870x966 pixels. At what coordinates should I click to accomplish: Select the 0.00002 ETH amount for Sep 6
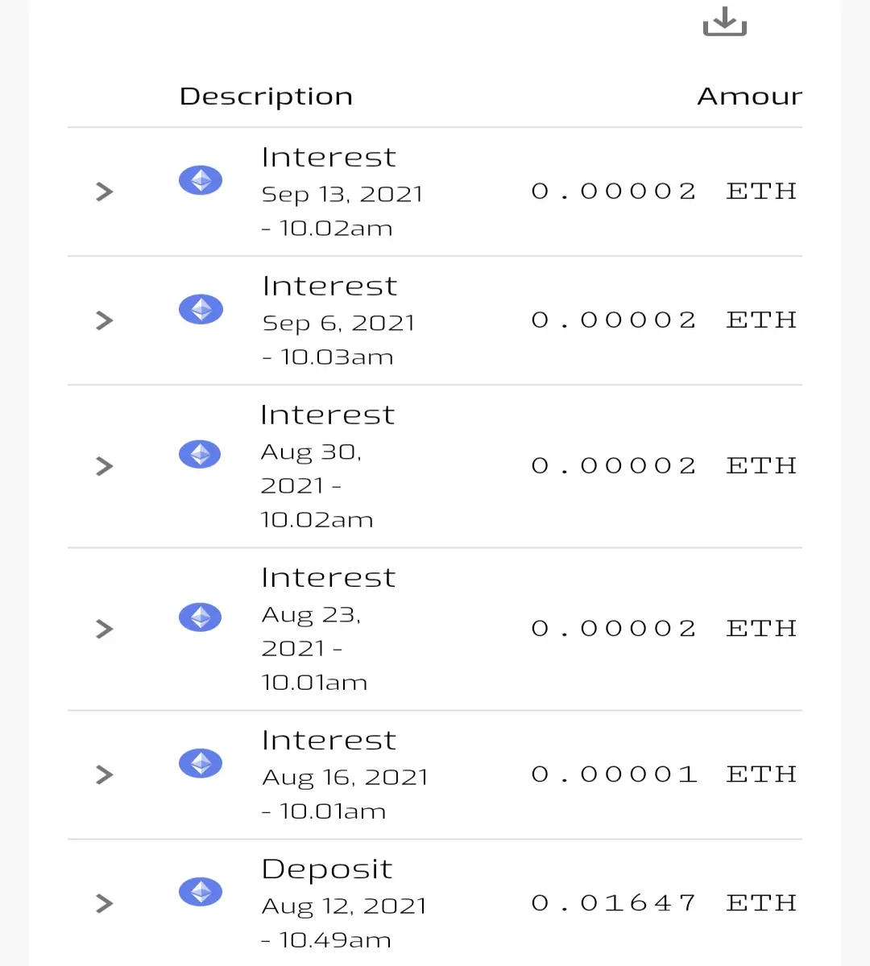[665, 320]
